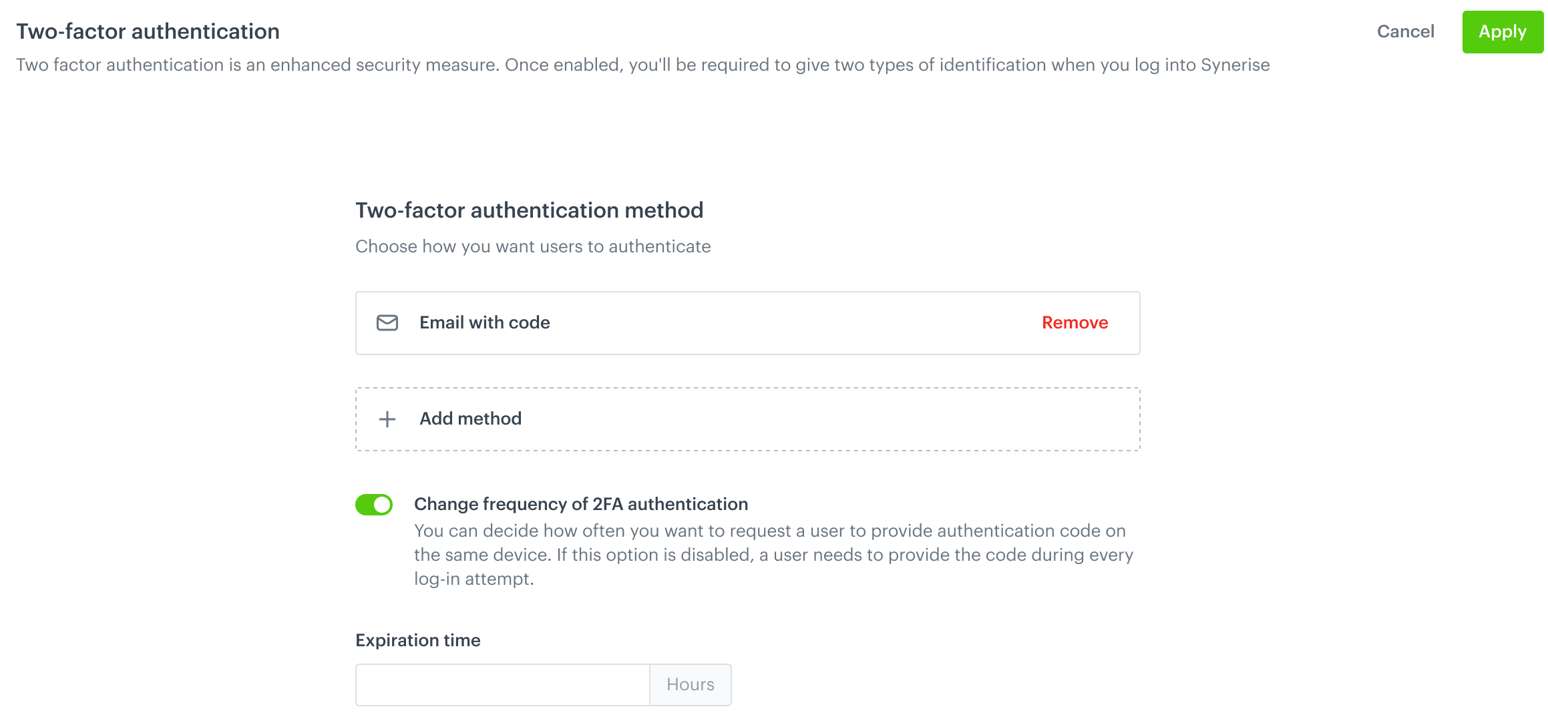The image size is (1548, 721).
Task: Click Remove on the authentication method
Action: pos(1074,322)
